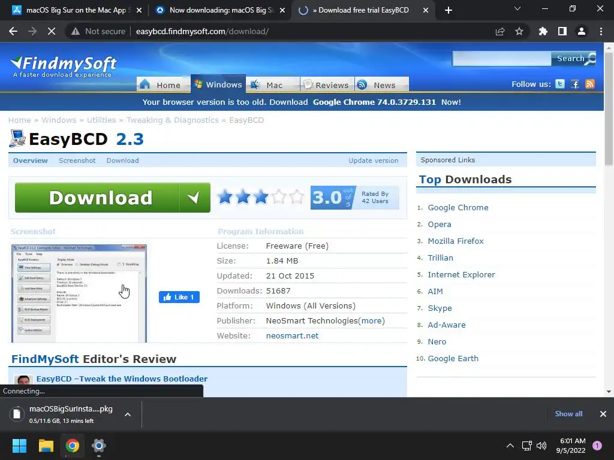This screenshot has width=614, height=460.
Task: Open the taskbar clock and date
Action: click(x=571, y=446)
